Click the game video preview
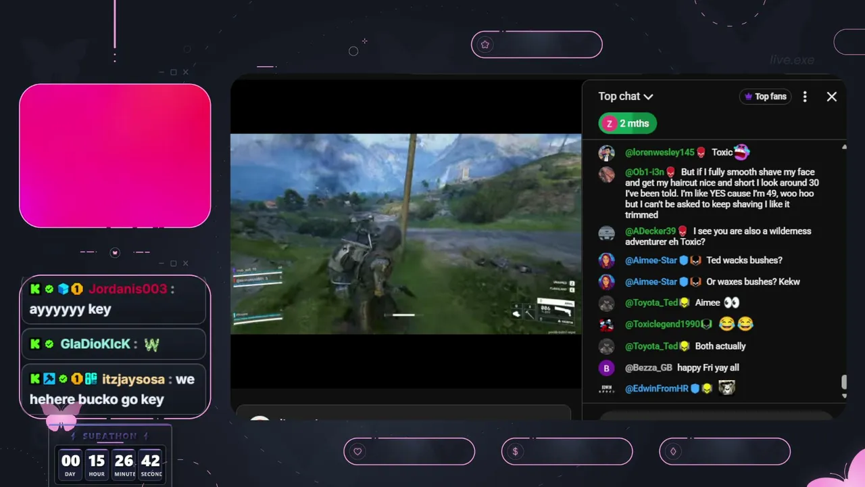865x487 pixels. click(405, 234)
